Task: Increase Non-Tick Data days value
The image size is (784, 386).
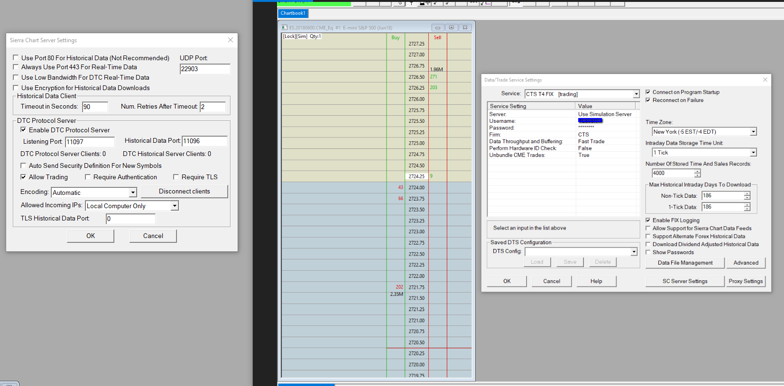Action: (x=747, y=193)
